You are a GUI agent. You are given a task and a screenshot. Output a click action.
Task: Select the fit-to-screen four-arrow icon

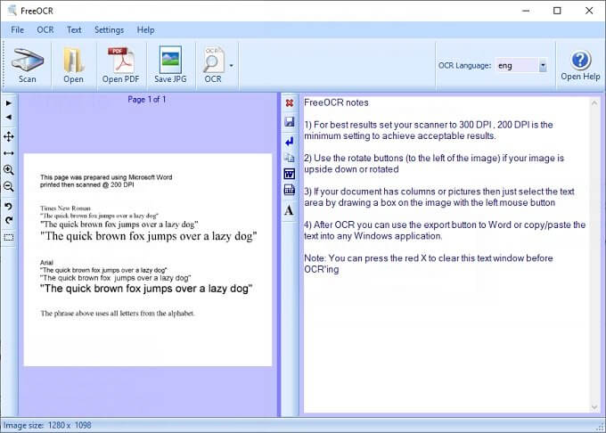pos(9,136)
